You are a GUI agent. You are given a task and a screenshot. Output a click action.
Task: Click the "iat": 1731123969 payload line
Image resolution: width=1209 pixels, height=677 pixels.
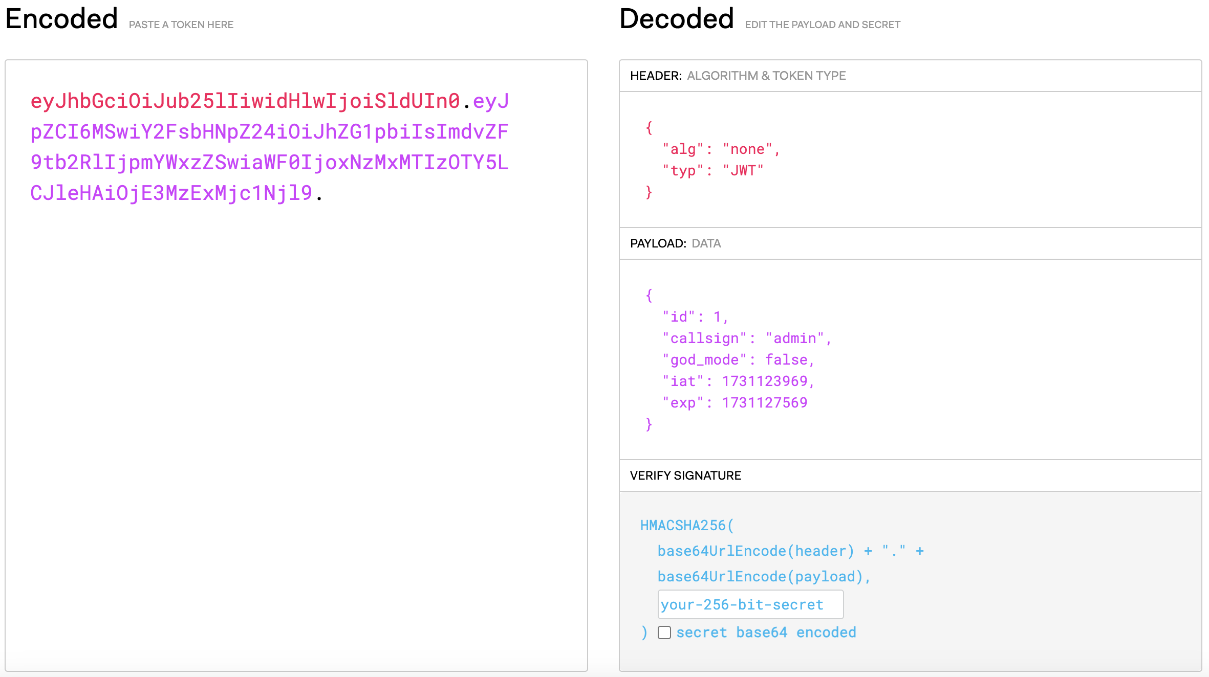tap(738, 381)
